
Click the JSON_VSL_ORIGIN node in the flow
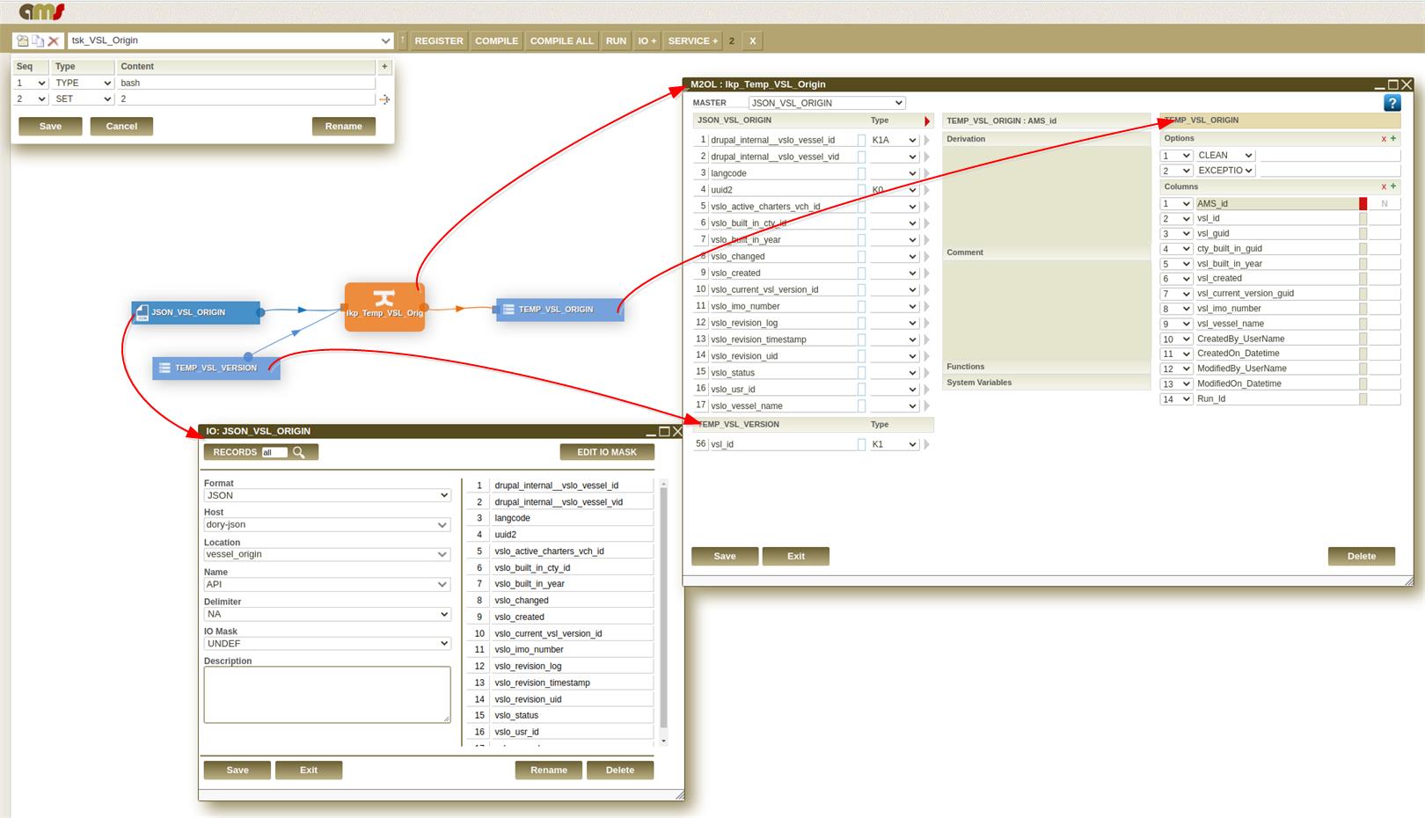[196, 312]
